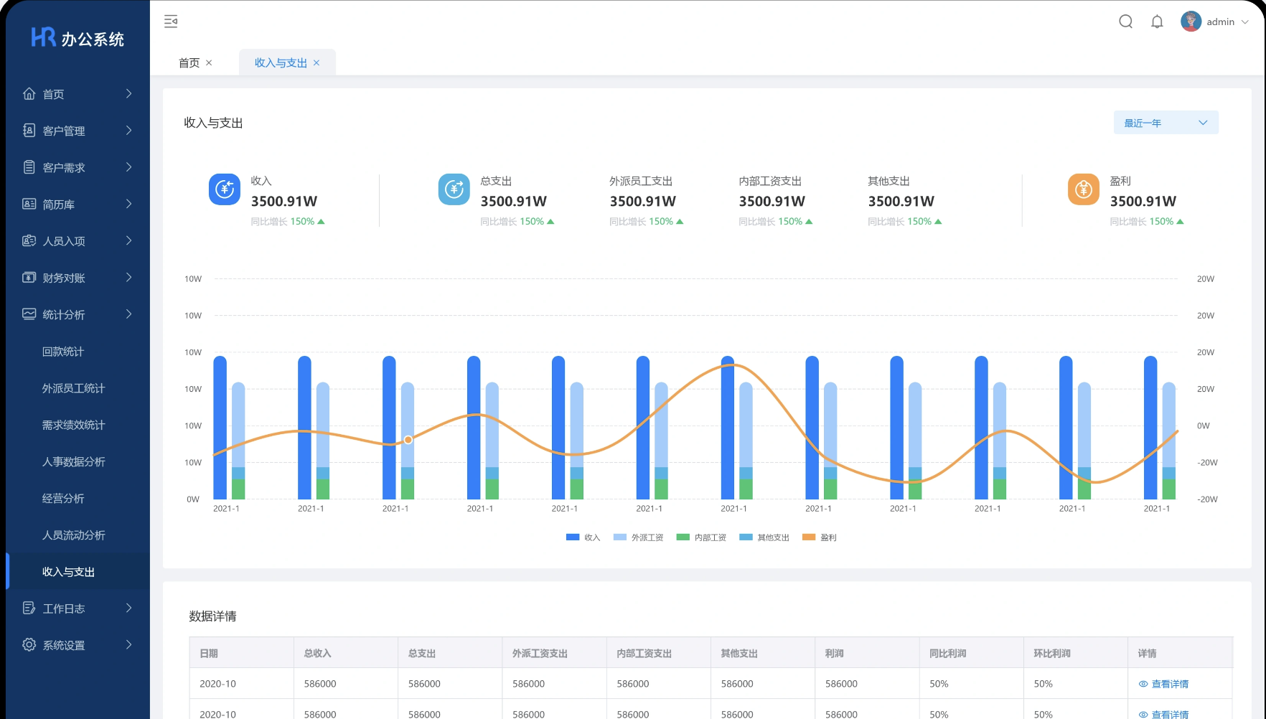
Task: Close the 首页 tab
Action: pyautogui.click(x=209, y=63)
